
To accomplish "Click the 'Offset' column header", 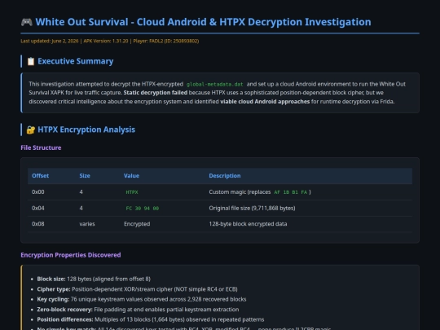I will [41, 176].
